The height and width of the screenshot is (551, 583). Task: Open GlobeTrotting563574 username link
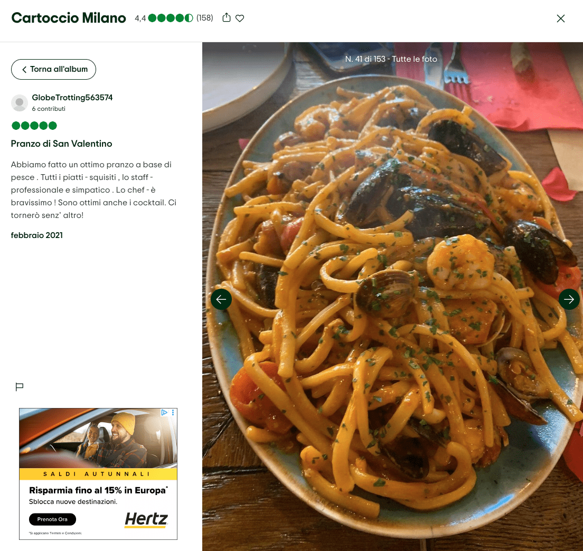[72, 97]
